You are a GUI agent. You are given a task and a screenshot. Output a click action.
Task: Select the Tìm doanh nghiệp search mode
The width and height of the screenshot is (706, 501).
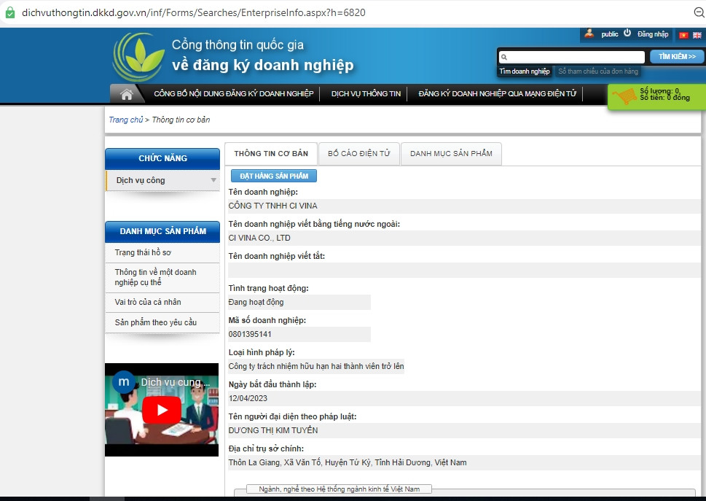pyautogui.click(x=525, y=71)
